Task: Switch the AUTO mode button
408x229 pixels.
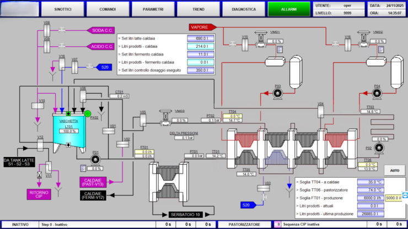Action: (394, 171)
